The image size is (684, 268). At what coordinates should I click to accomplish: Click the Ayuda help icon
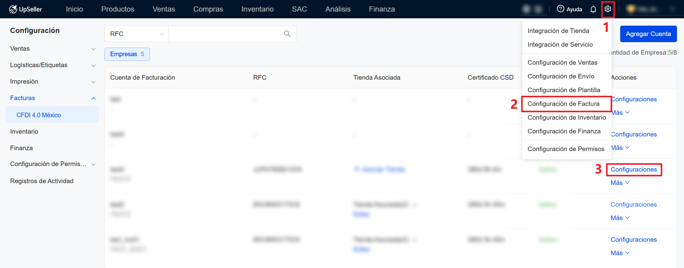[560, 9]
